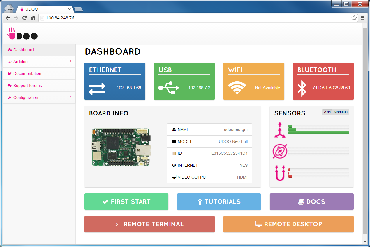Click the Support forums chat icon
The image size is (370, 247).
10,86
